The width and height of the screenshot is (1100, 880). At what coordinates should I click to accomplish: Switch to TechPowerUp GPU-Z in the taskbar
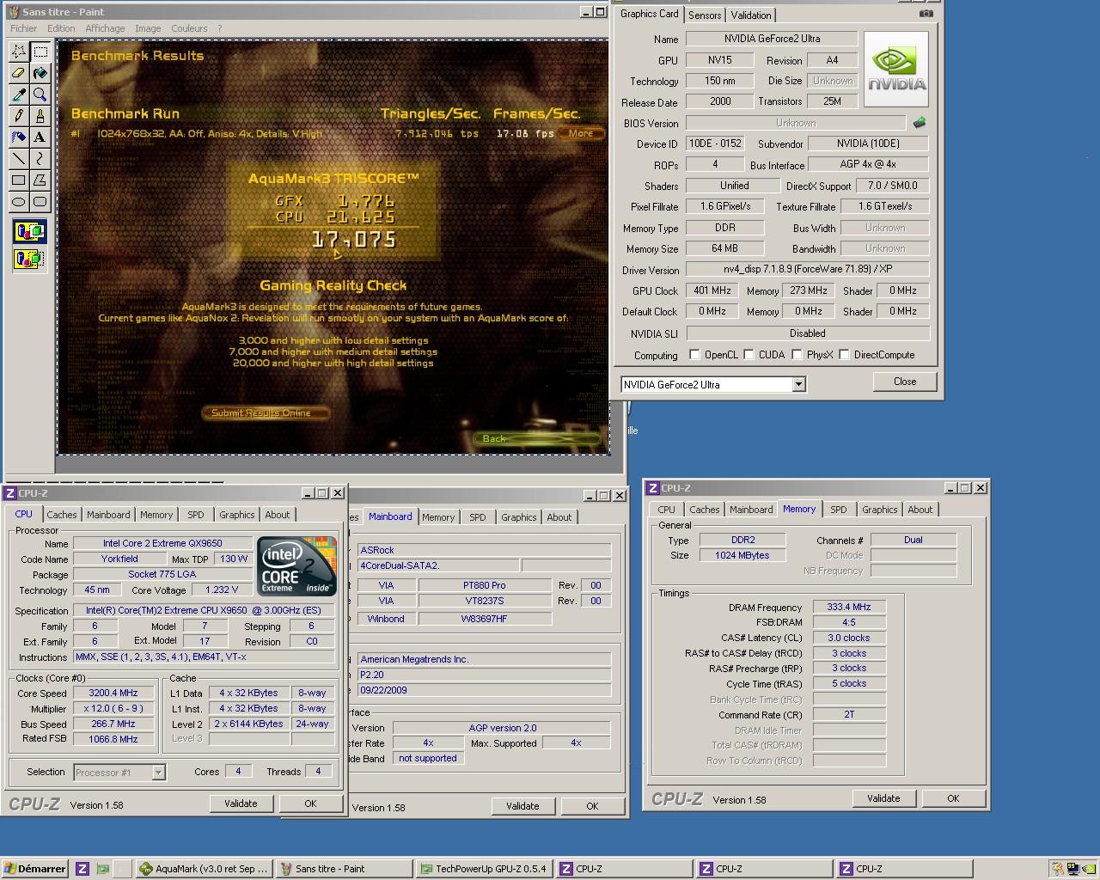(x=484, y=869)
